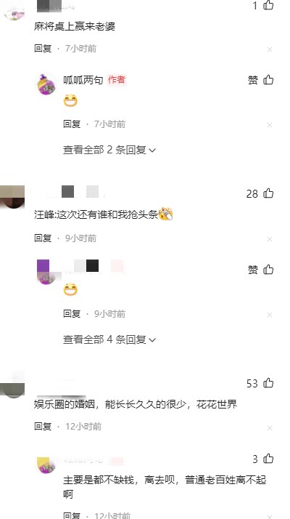Open avatar of the 娱乐圈的婚姻 commenter
This screenshot has width=290, height=519.
pos(12,385)
